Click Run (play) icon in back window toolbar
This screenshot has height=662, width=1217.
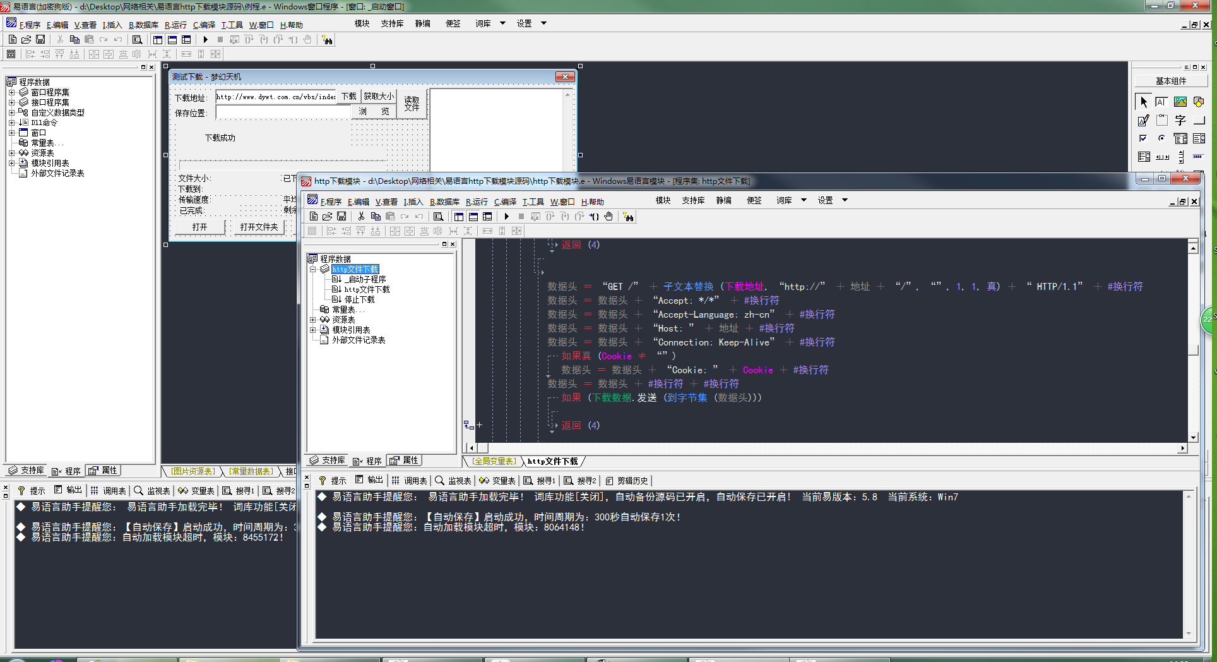(205, 39)
